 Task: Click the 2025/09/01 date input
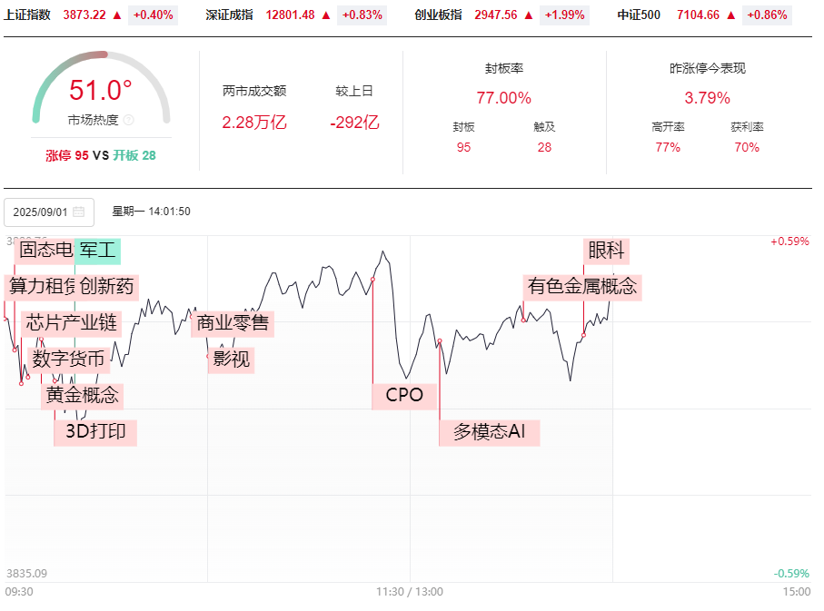[42, 212]
